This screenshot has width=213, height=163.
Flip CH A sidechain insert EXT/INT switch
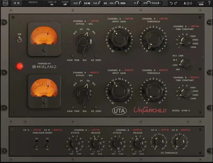point(37,144)
